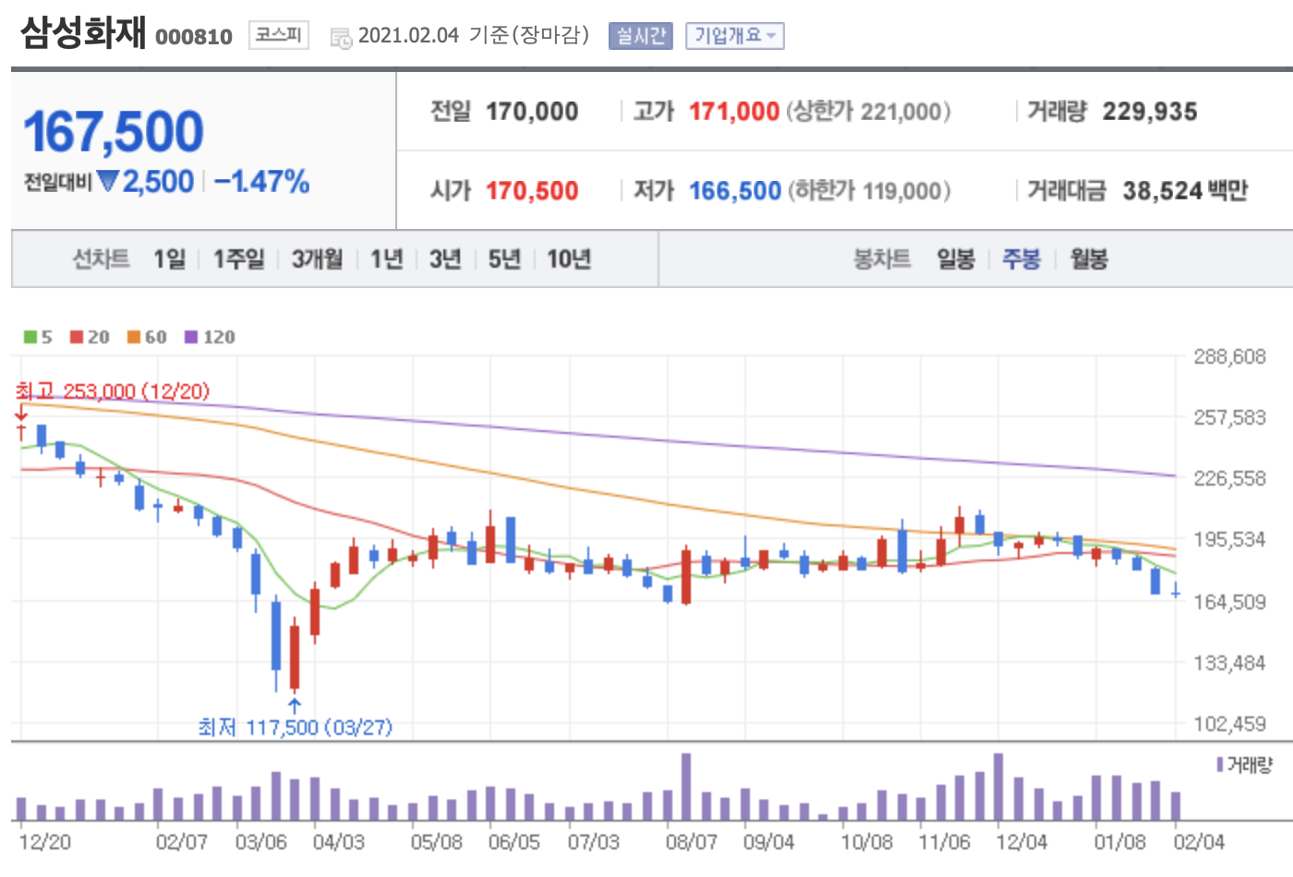Click the purple 120-period moving average swatch

(191, 337)
